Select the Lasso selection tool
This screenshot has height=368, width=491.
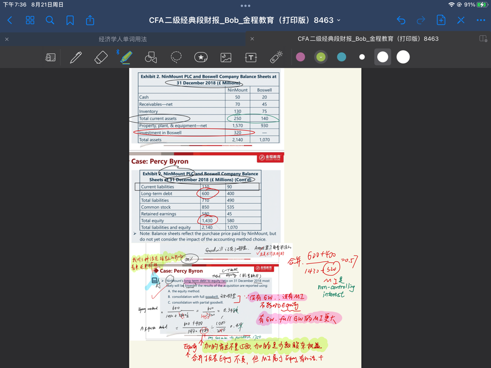point(176,57)
